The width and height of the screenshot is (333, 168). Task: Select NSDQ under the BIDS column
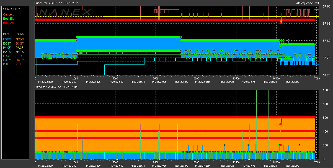(7, 39)
